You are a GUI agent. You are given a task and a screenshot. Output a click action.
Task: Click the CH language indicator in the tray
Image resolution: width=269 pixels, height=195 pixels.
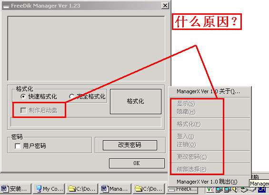point(262,189)
